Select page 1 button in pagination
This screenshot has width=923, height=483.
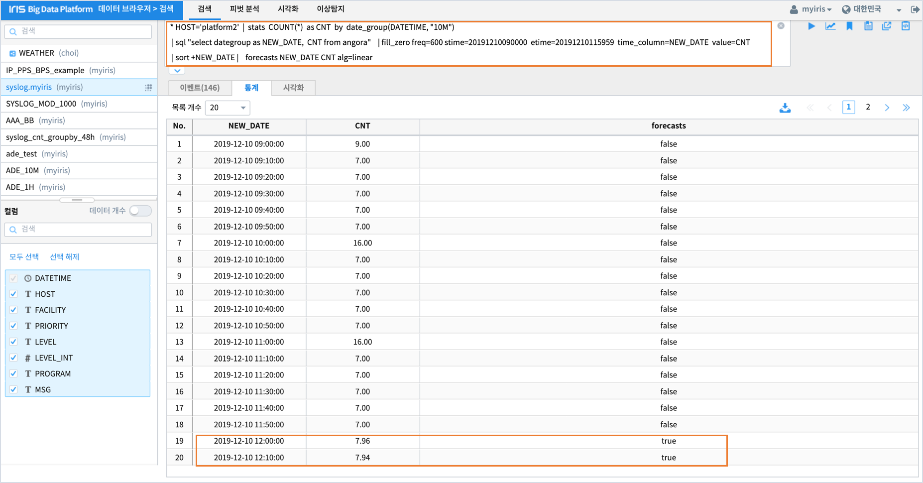pos(849,107)
